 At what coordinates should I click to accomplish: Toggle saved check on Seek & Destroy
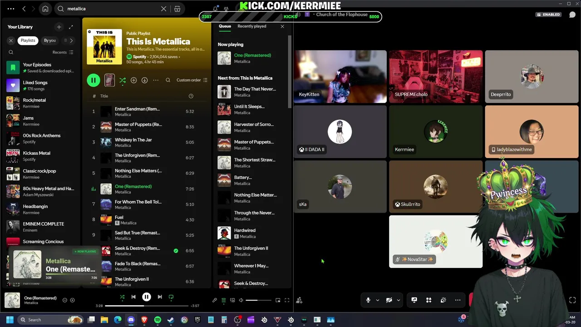coord(176,251)
